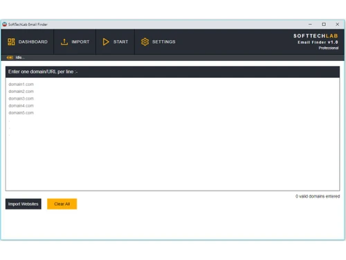Image resolution: width=346 pixels, height=260 pixels.
Task: Click the 'Email Finder v1.0' version text
Action: pyautogui.click(x=318, y=42)
